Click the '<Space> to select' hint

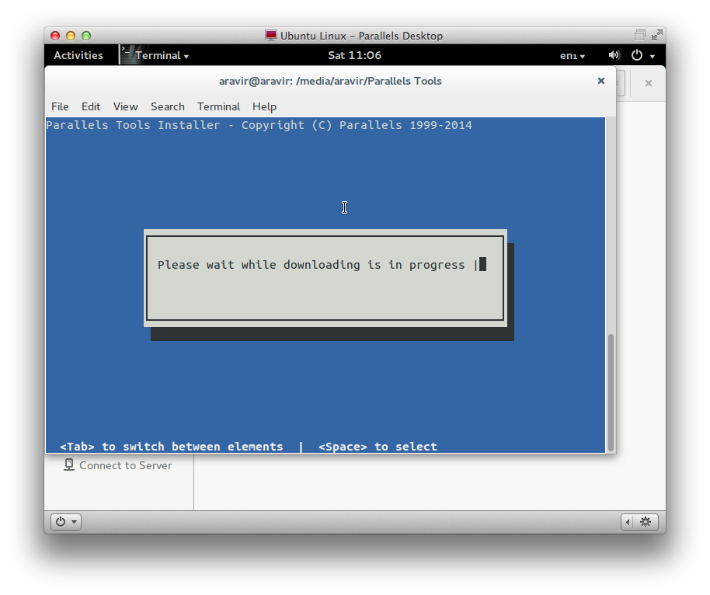tap(378, 447)
